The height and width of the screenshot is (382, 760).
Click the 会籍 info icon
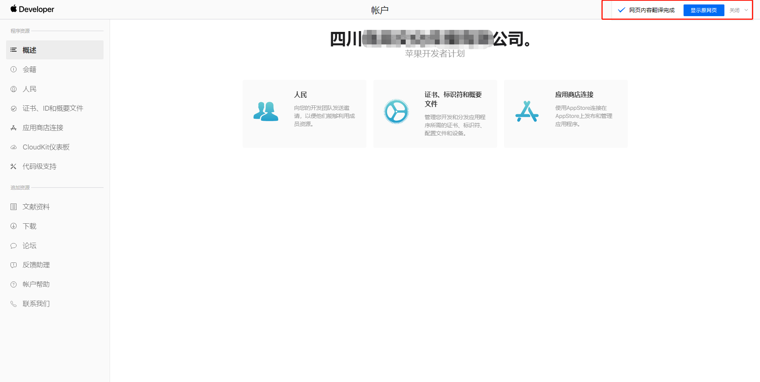coord(13,69)
